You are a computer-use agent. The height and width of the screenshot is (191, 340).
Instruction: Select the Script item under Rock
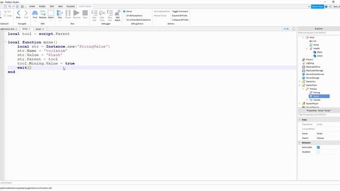[x=314, y=45]
